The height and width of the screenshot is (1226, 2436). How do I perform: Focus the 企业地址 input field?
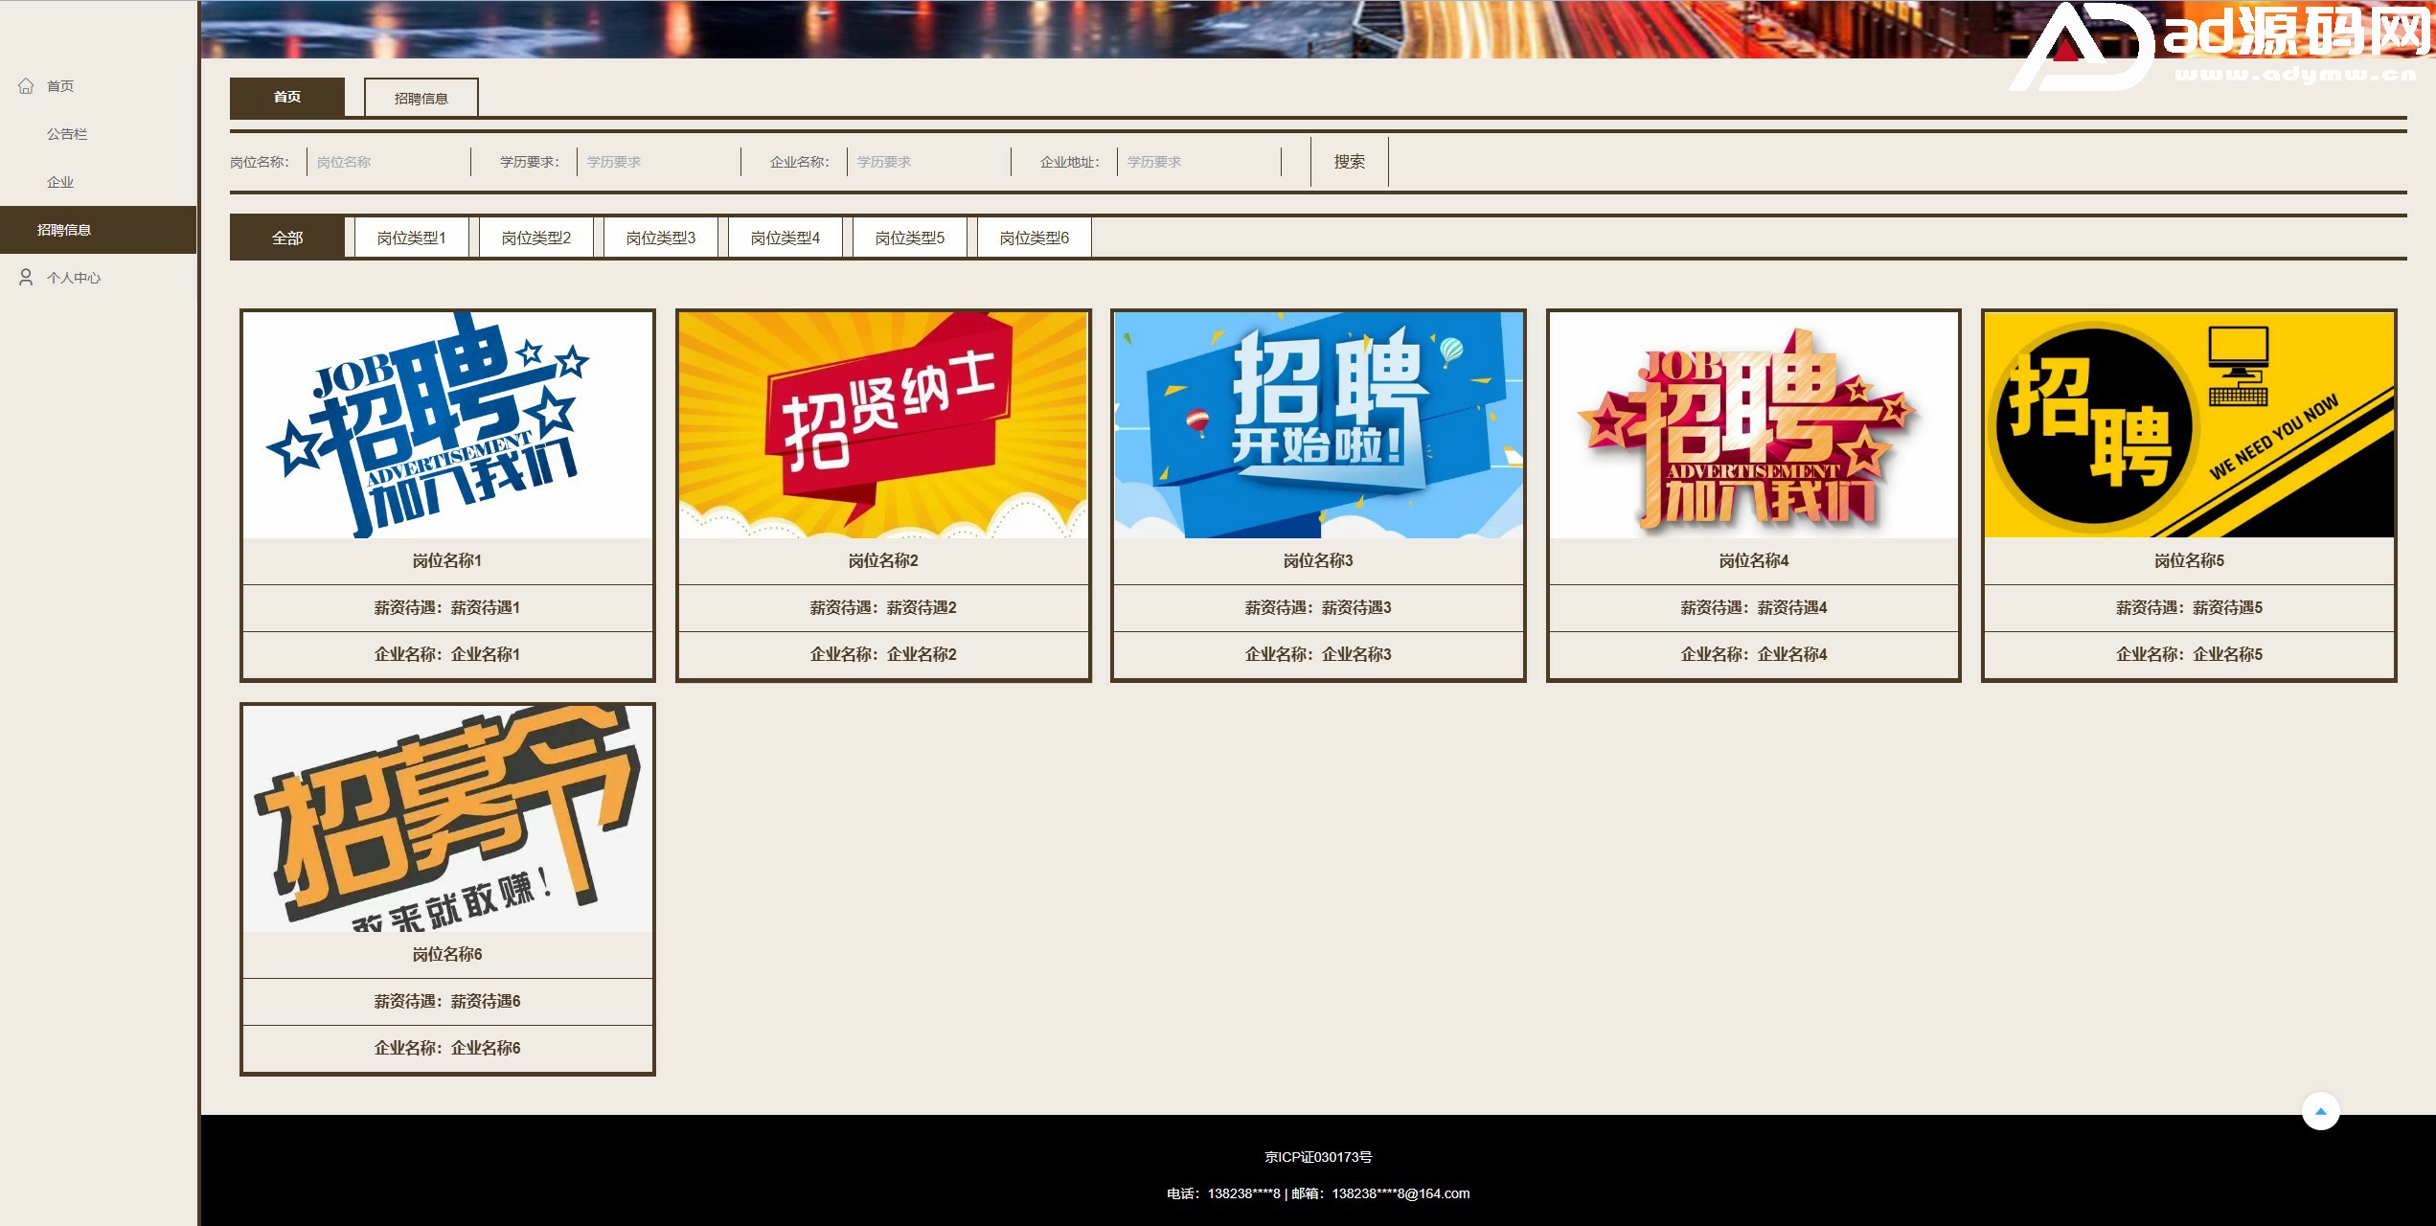[x=1197, y=162]
